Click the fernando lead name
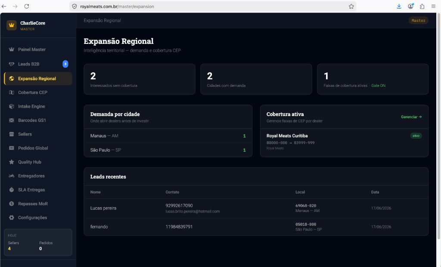 coord(99,227)
